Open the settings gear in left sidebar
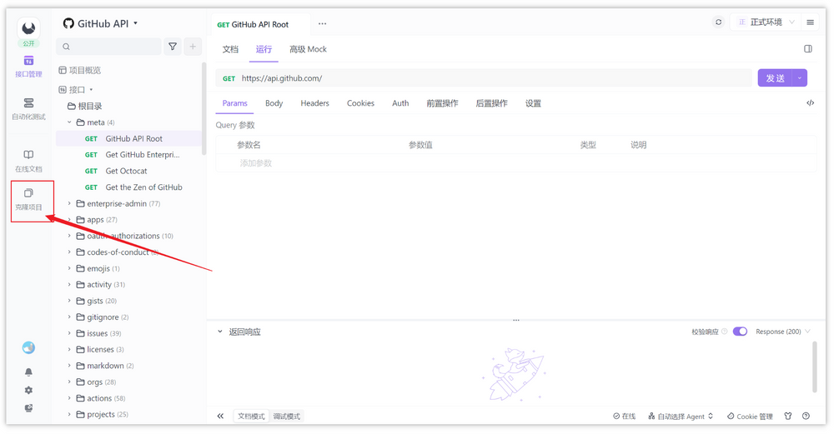This screenshot has height=434, width=834. pos(28,391)
